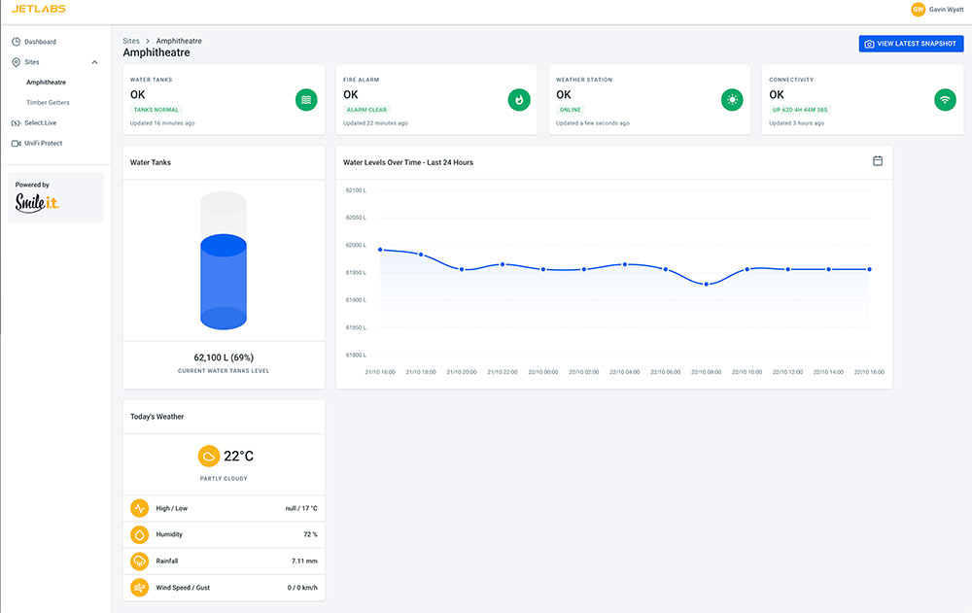The image size is (972, 613).
Task: Open the calendar icon on water levels chart
Action: 878,160
